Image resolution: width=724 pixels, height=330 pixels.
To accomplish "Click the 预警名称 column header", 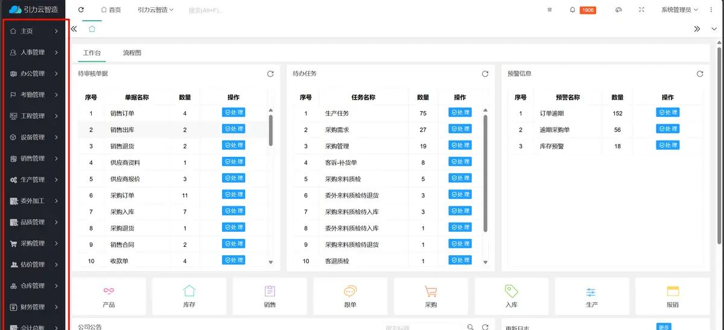I will click(568, 97).
